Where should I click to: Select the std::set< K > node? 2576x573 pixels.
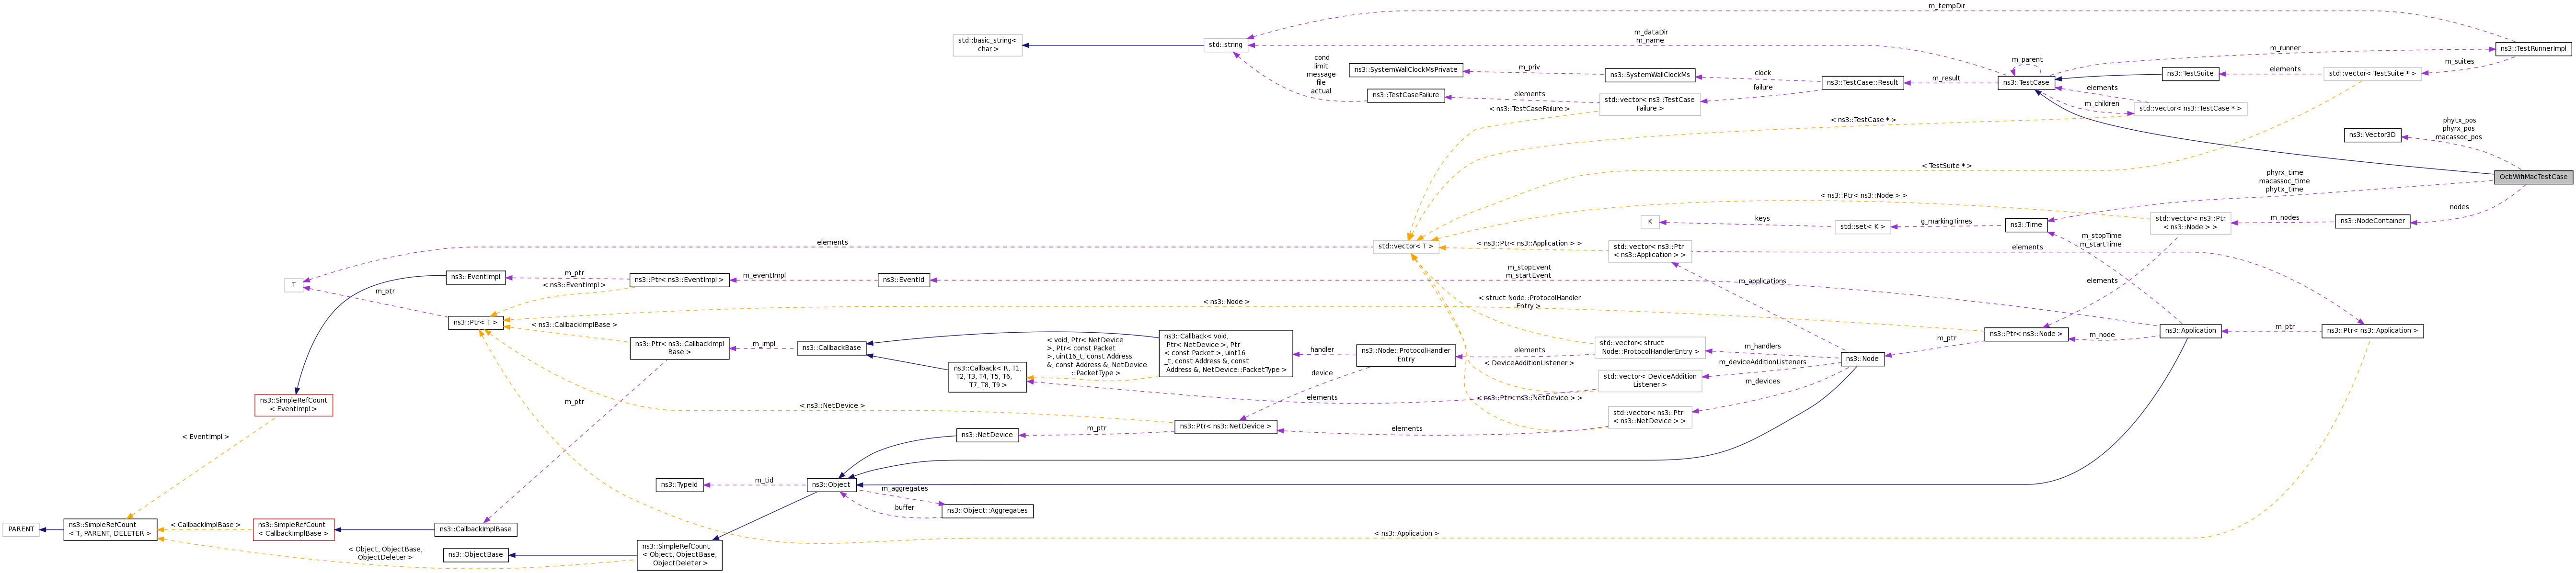tap(1862, 226)
